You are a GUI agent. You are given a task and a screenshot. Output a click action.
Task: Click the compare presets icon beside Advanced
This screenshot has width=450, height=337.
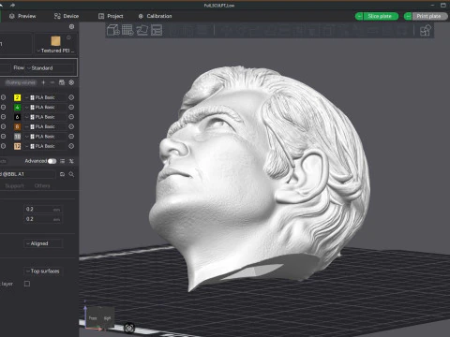(x=71, y=161)
